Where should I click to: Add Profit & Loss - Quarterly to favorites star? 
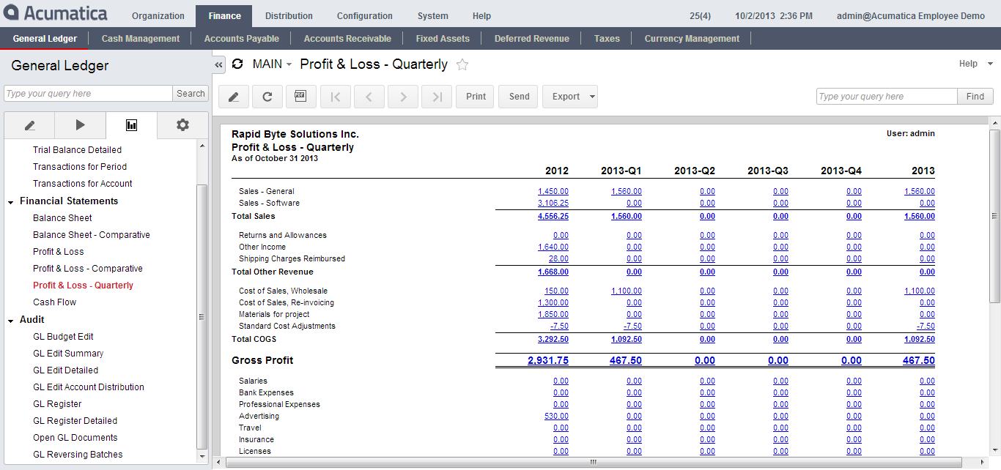pos(462,64)
